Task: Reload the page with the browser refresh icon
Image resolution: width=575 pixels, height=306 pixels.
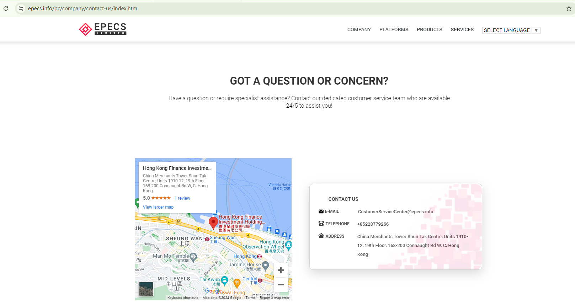Action: (6, 9)
